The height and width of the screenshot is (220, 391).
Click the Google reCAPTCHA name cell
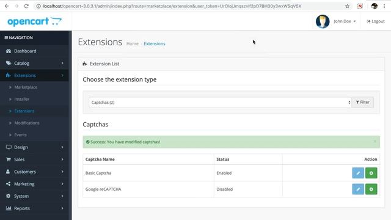[x=148, y=189]
